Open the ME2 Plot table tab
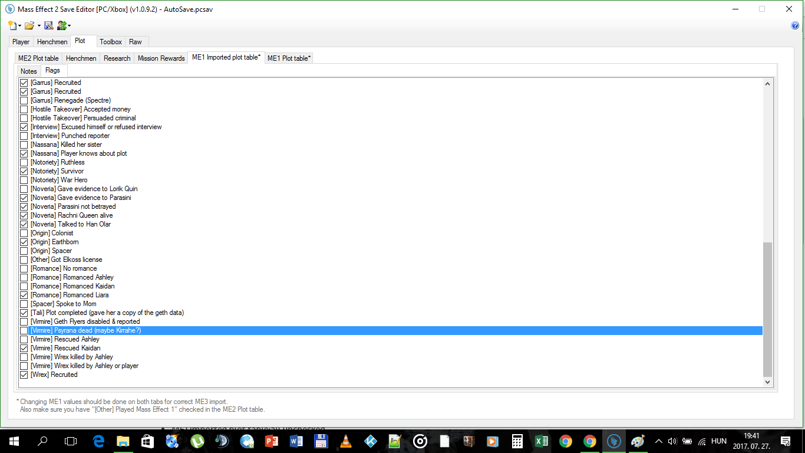 click(38, 58)
